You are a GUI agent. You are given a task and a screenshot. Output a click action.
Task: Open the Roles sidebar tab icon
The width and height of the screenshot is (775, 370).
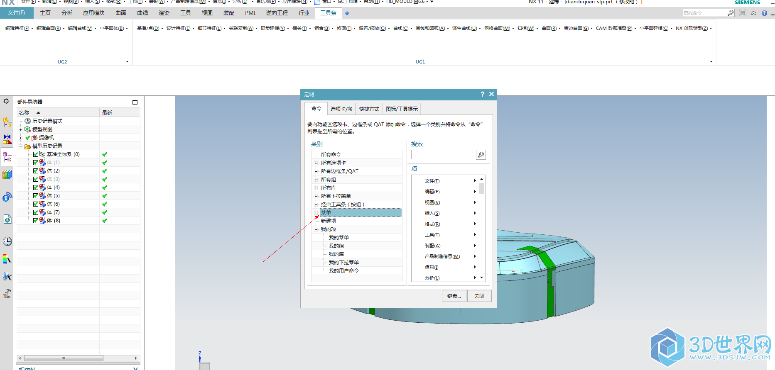7,294
